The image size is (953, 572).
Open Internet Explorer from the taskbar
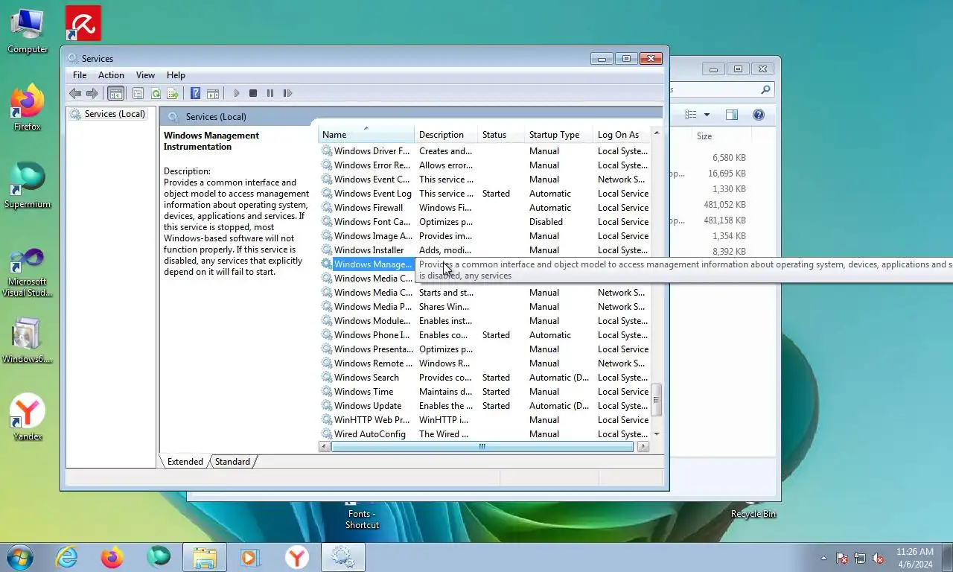66,557
